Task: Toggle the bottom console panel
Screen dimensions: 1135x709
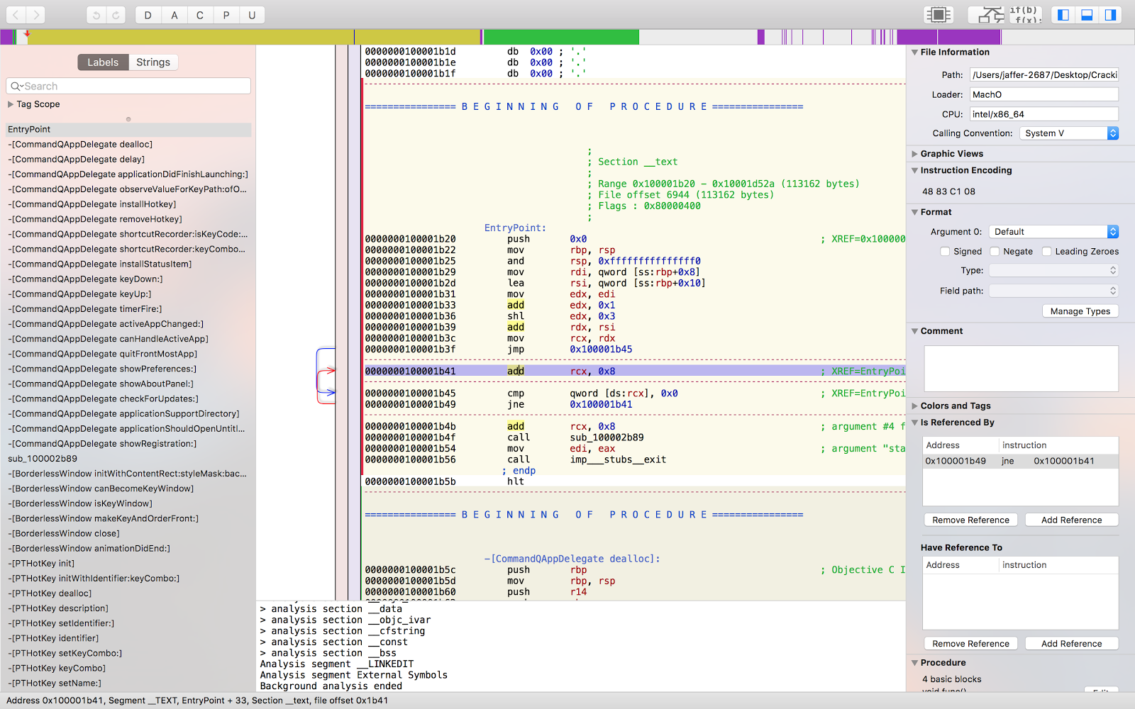Action: tap(1086, 15)
